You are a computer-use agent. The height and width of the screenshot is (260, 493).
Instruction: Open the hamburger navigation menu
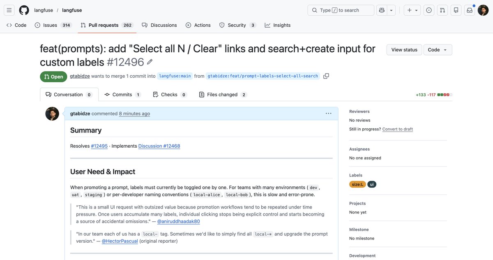tap(9, 10)
